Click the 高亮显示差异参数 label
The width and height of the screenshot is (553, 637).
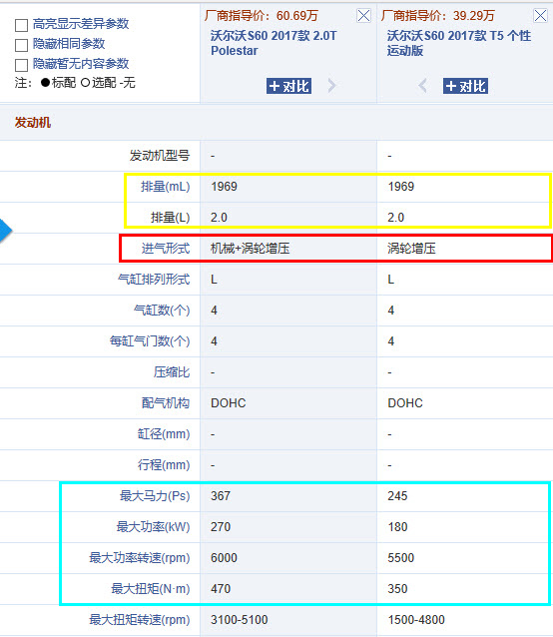(81, 24)
